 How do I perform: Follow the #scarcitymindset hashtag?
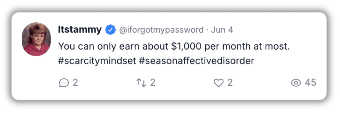pos(97,61)
